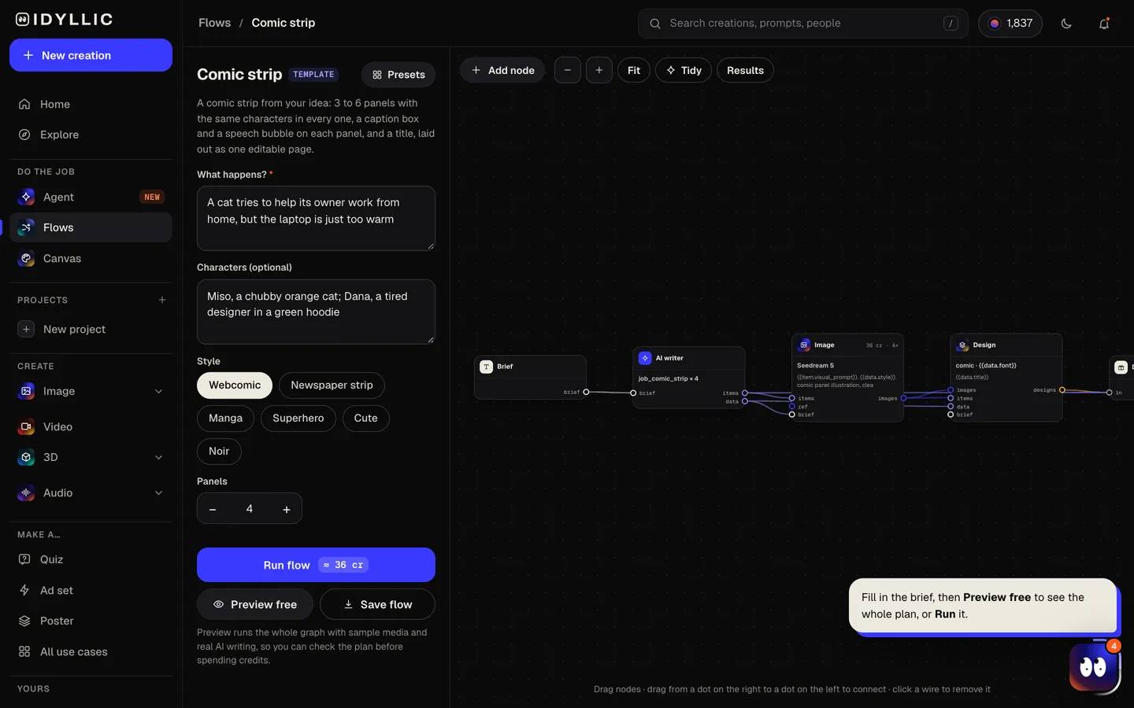Click the Run flow button
The height and width of the screenshot is (708, 1134).
(316, 565)
